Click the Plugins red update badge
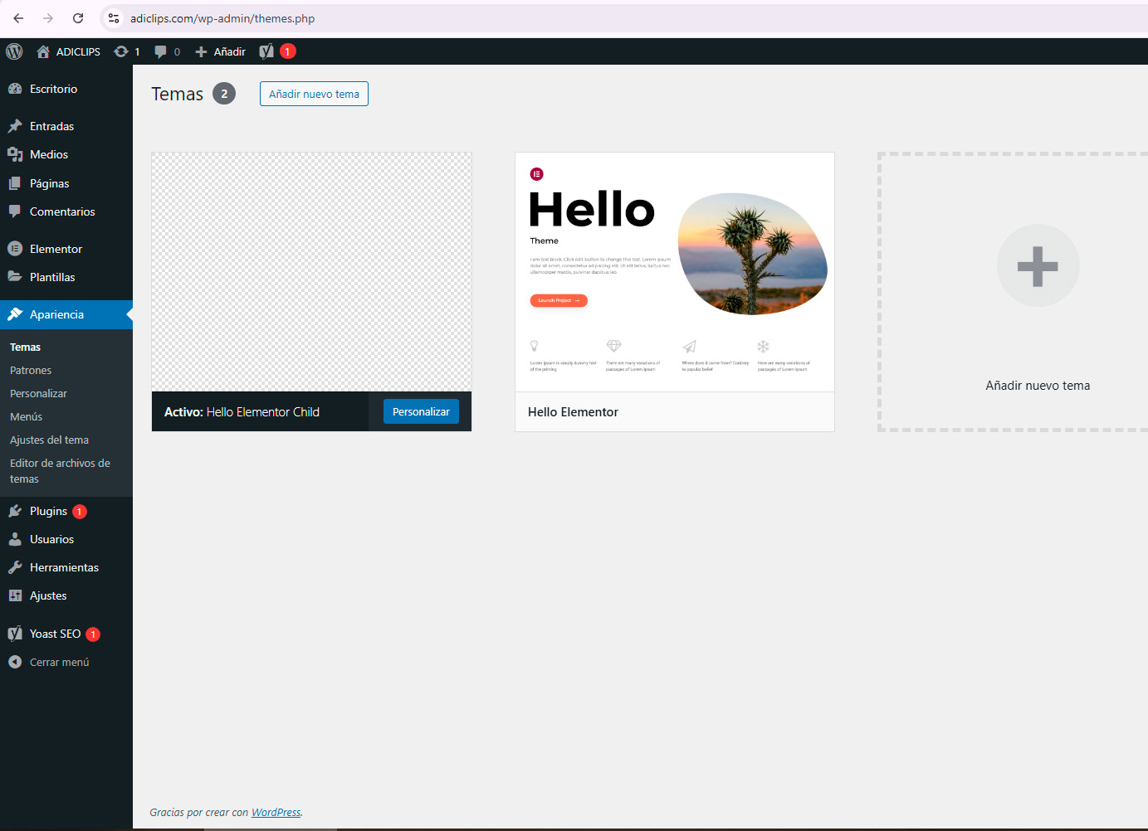Screen dimensions: 1148x831 click(x=80, y=512)
